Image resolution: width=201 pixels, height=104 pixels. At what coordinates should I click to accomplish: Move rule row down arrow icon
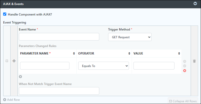point(185,66)
